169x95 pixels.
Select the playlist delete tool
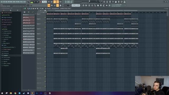coord(32,8)
